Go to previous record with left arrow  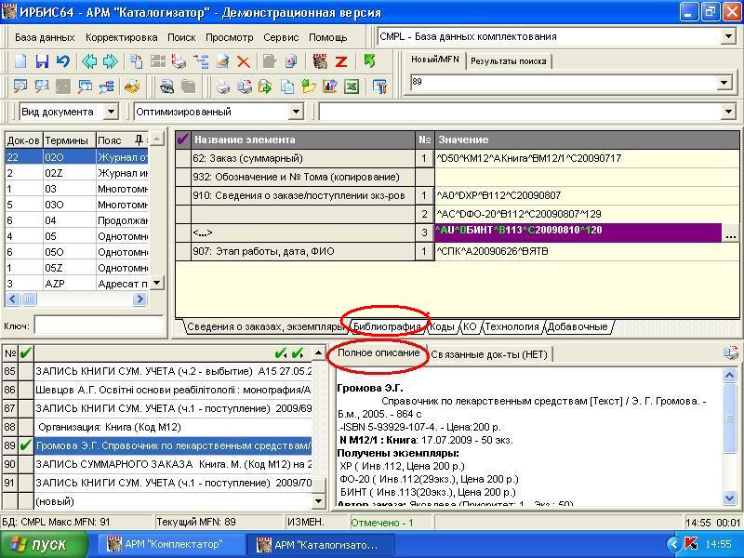[x=89, y=61]
